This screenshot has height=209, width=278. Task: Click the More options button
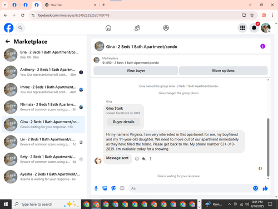tap(224, 71)
